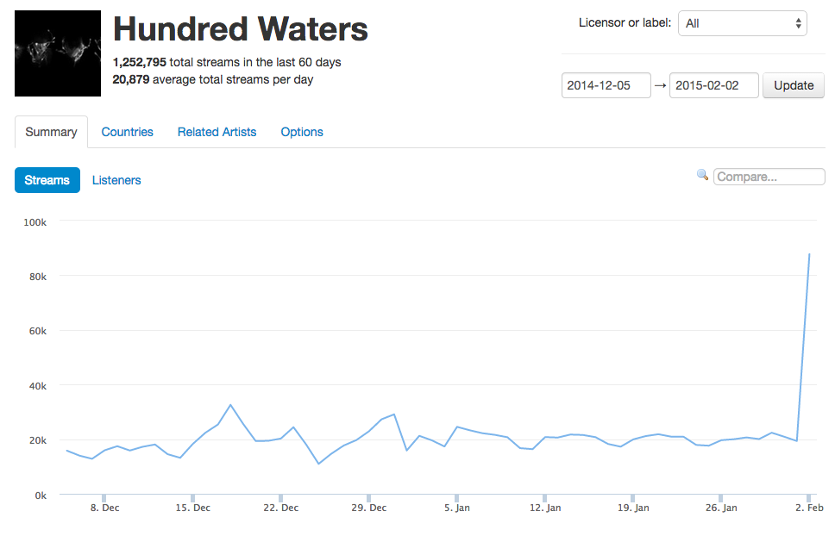Click the Licensor or label caption

(625, 23)
